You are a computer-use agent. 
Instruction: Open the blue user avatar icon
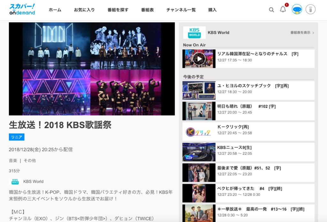(297, 9)
